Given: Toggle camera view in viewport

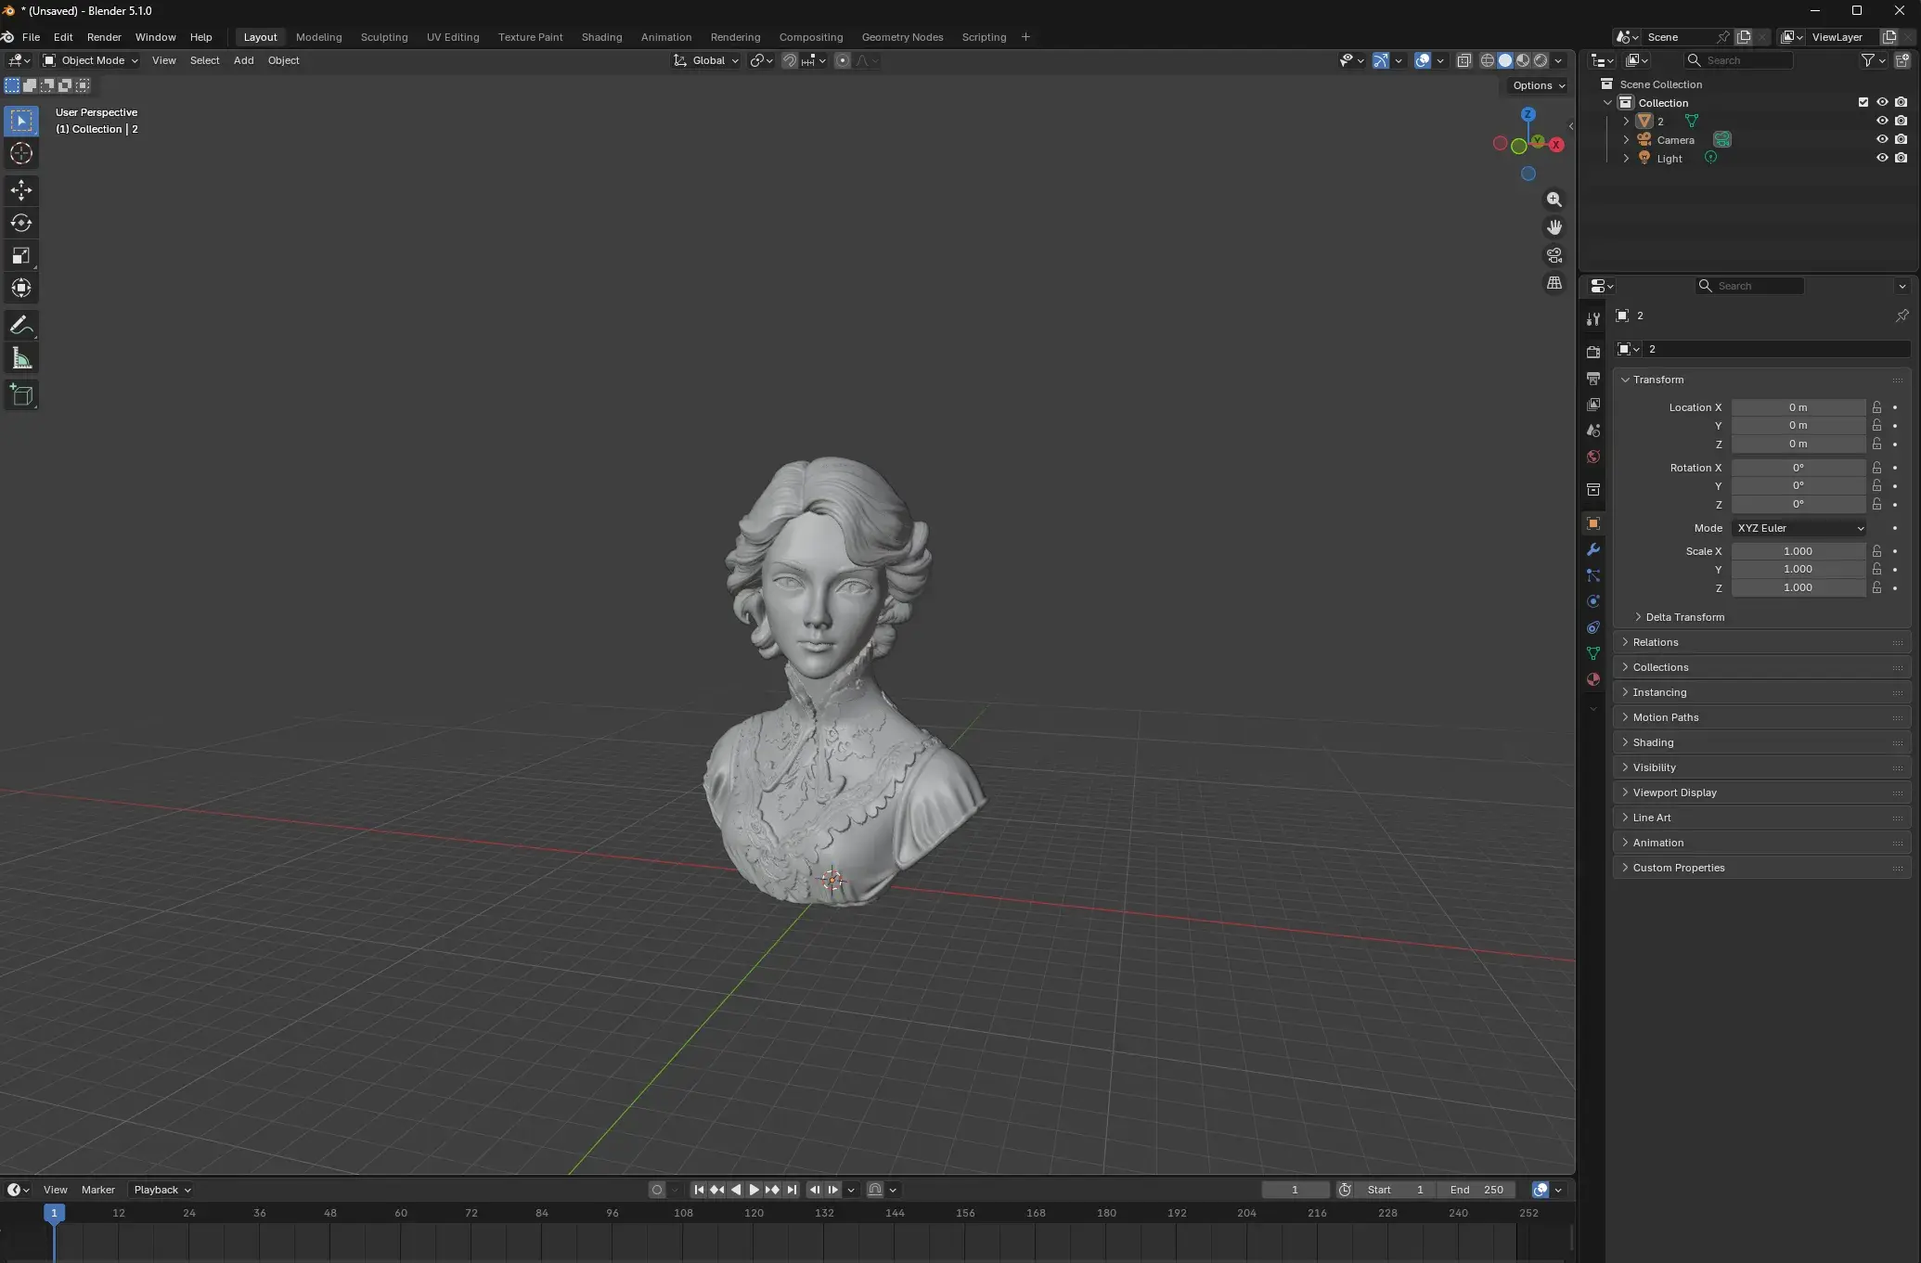Looking at the screenshot, I should point(1554,255).
